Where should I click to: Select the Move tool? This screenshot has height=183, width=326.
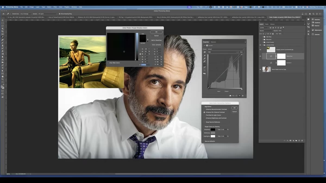(x=3, y=20)
